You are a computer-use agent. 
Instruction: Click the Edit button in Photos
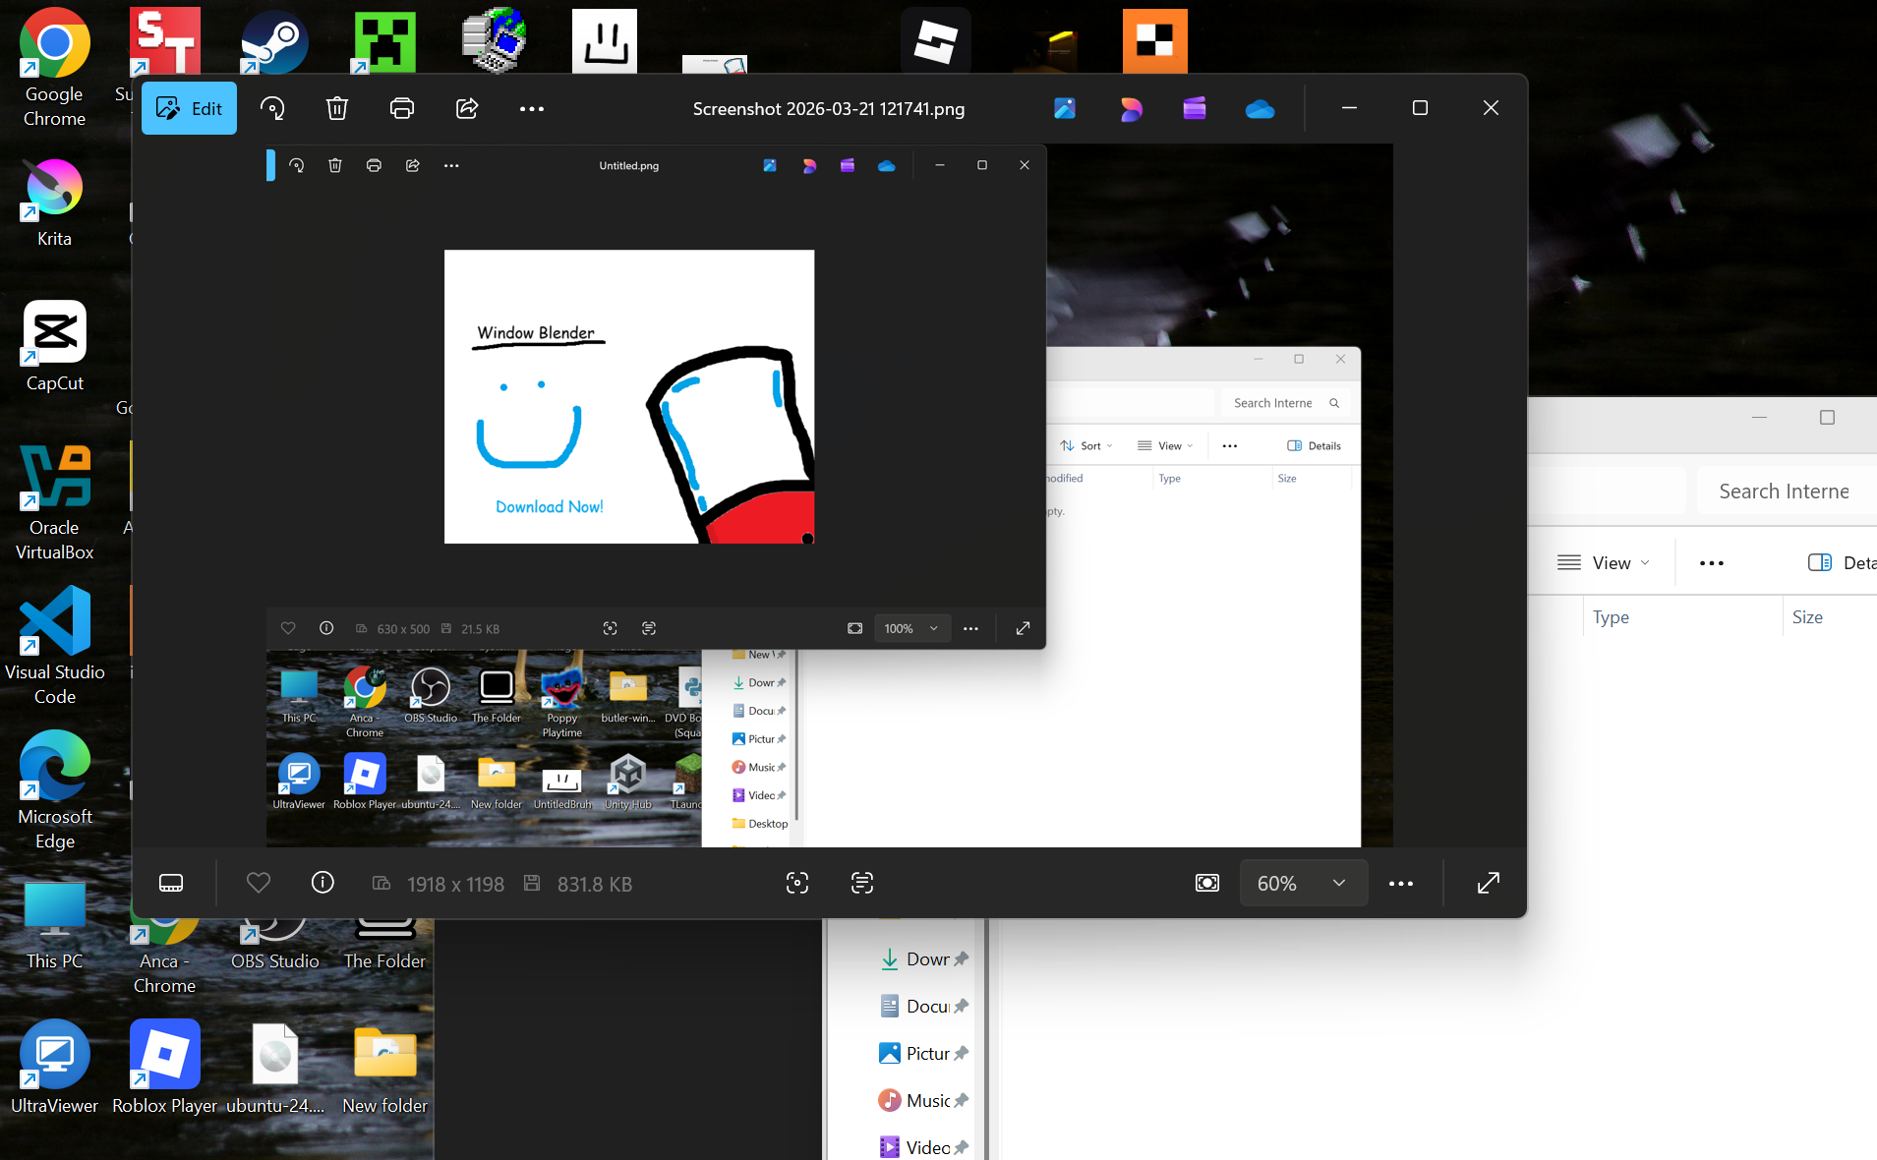pos(189,108)
